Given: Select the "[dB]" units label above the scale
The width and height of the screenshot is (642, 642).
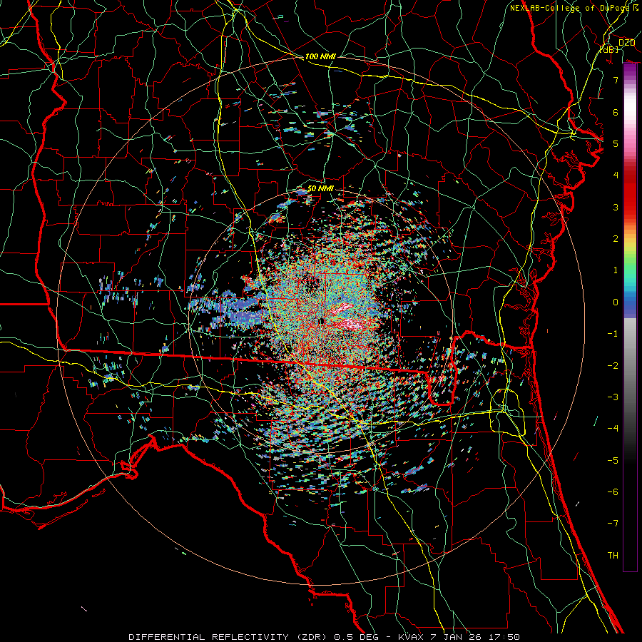Looking at the screenshot, I should 609,49.
